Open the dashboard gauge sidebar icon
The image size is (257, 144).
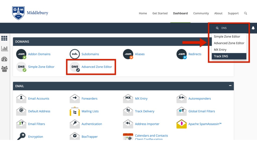click(4, 59)
